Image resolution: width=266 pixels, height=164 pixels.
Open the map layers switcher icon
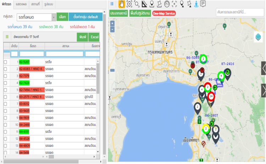click(258, 37)
